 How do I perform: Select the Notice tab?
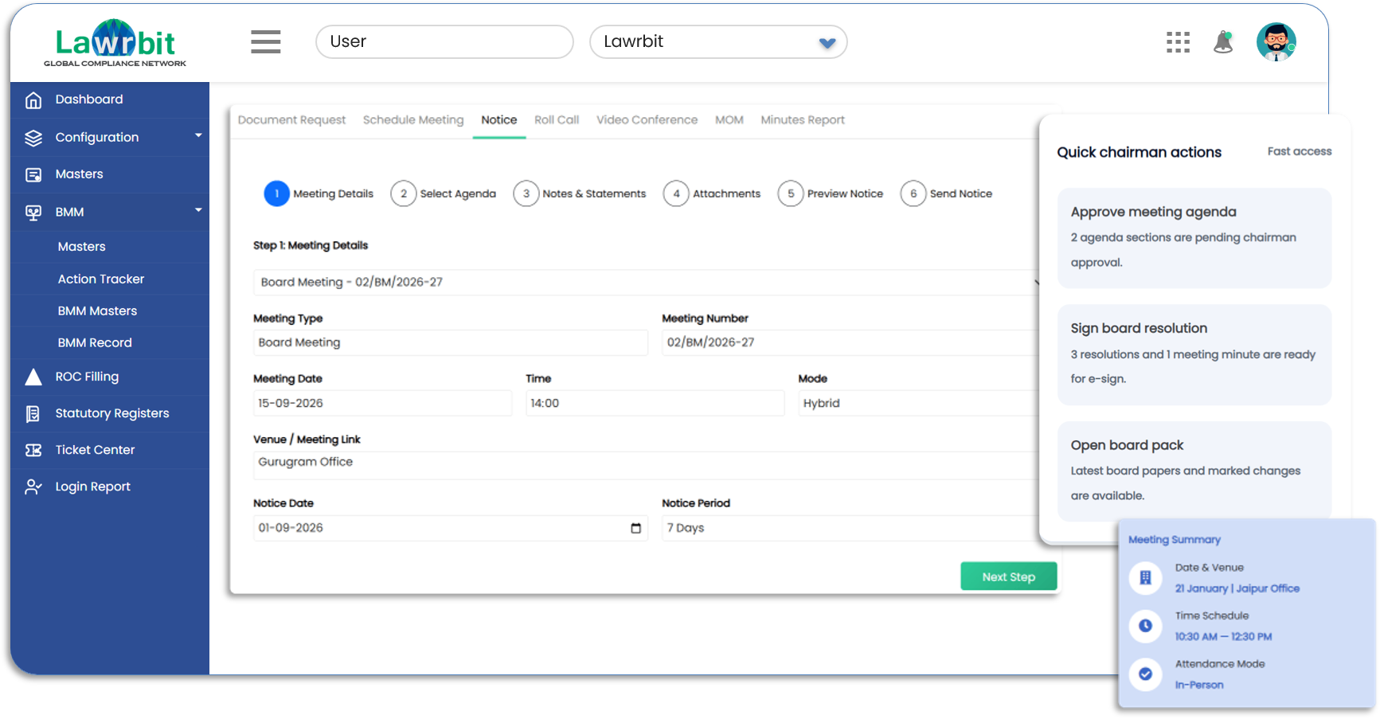pyautogui.click(x=499, y=120)
